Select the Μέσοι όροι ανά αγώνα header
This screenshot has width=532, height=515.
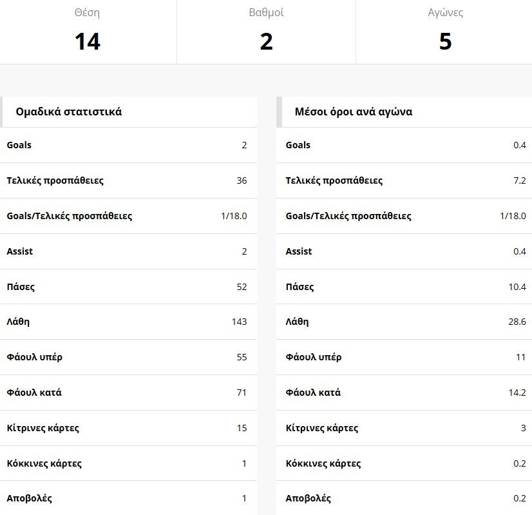tap(354, 112)
